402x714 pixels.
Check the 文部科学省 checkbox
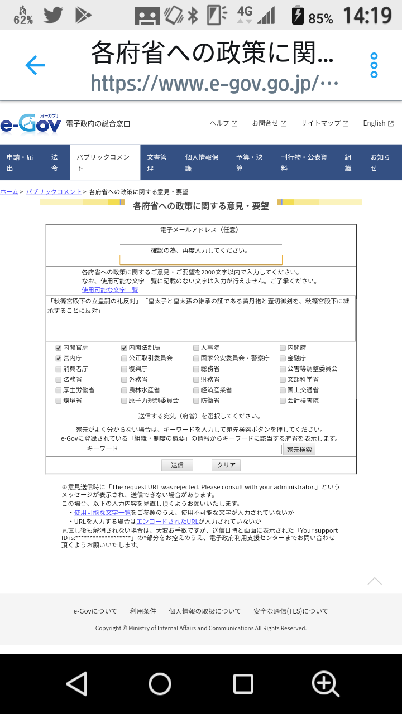(283, 379)
